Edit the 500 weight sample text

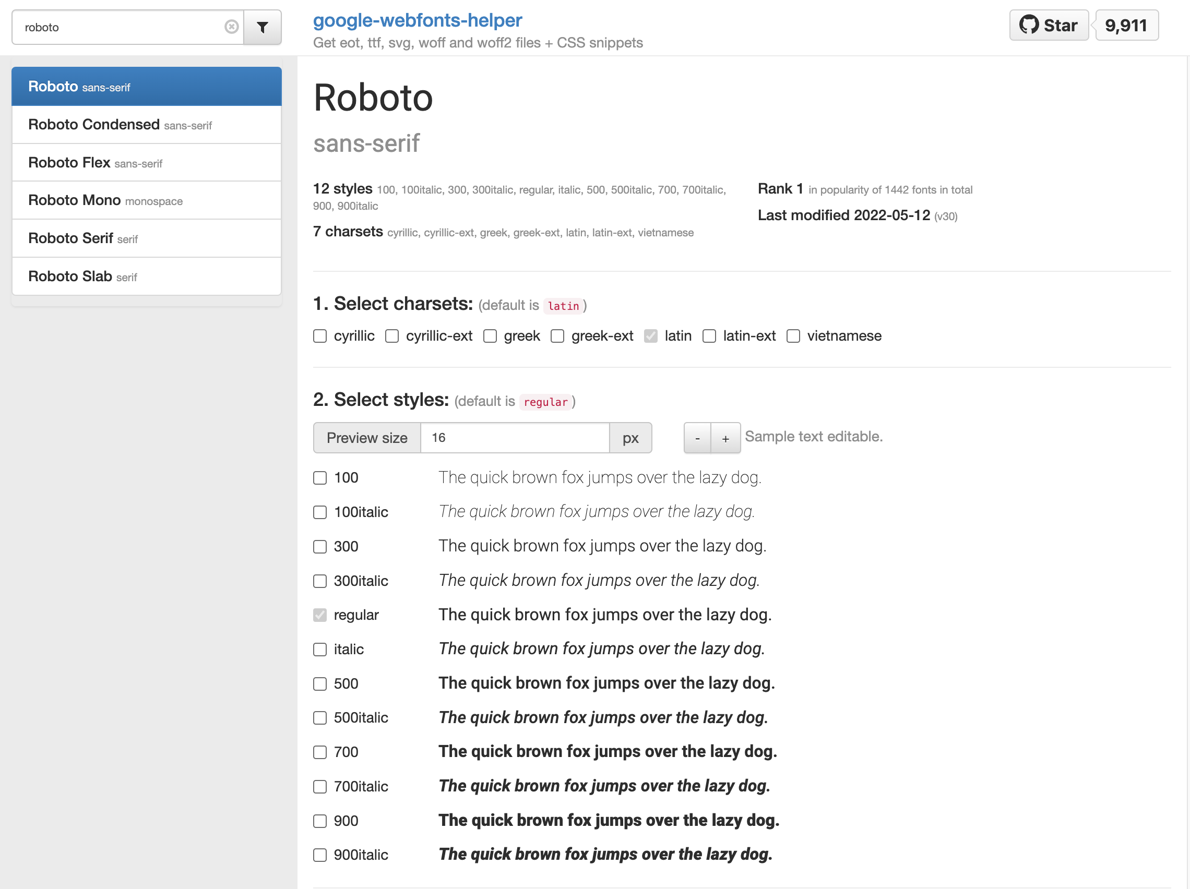pyautogui.click(x=607, y=683)
